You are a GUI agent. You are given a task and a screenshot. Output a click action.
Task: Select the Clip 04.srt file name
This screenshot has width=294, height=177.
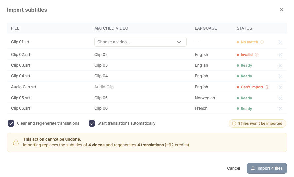pos(20,76)
